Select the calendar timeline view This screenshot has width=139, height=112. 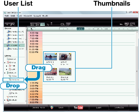(x=42, y=24)
